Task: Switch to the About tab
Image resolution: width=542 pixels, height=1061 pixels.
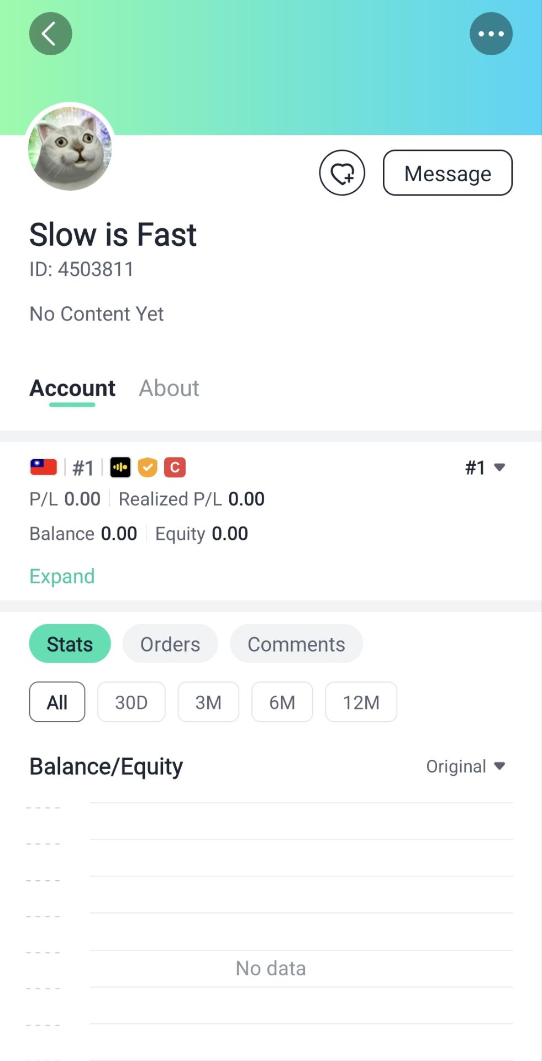Action: pyautogui.click(x=169, y=388)
